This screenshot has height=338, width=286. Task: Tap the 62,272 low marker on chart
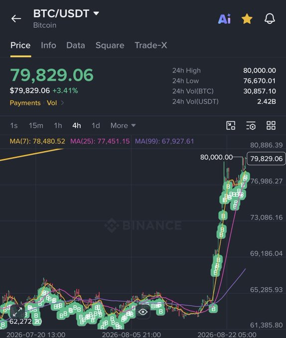click(25, 322)
